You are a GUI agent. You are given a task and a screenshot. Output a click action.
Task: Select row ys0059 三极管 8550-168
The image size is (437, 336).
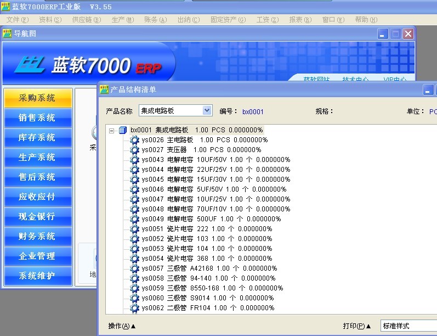click(212, 288)
